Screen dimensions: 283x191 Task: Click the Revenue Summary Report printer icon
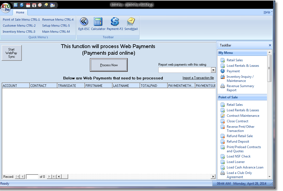pyautogui.click(x=223, y=86)
